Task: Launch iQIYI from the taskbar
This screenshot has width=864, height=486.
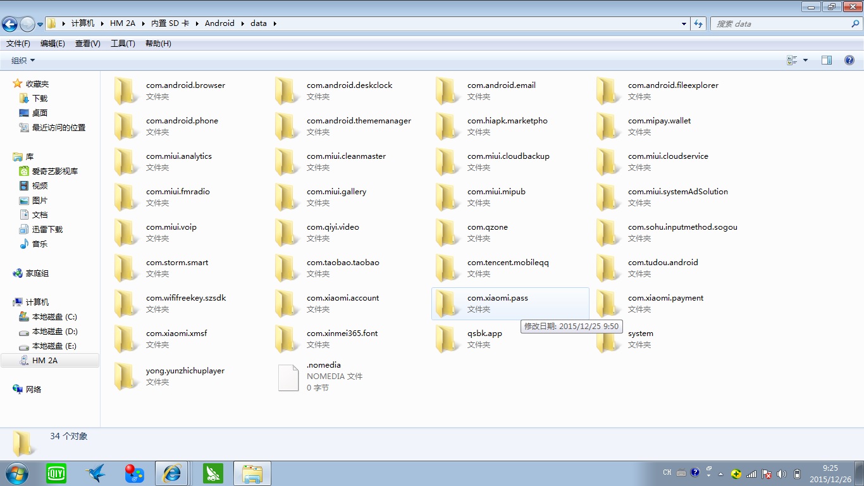Action: [x=56, y=473]
